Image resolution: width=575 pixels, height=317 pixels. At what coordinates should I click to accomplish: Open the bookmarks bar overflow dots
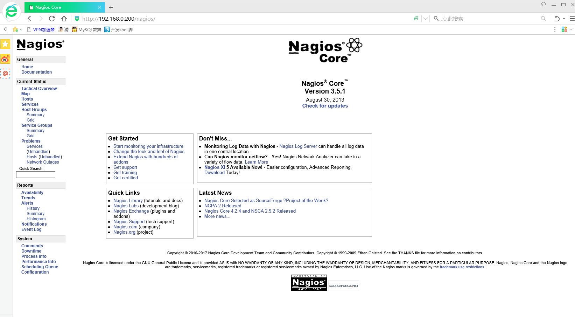coord(555,29)
